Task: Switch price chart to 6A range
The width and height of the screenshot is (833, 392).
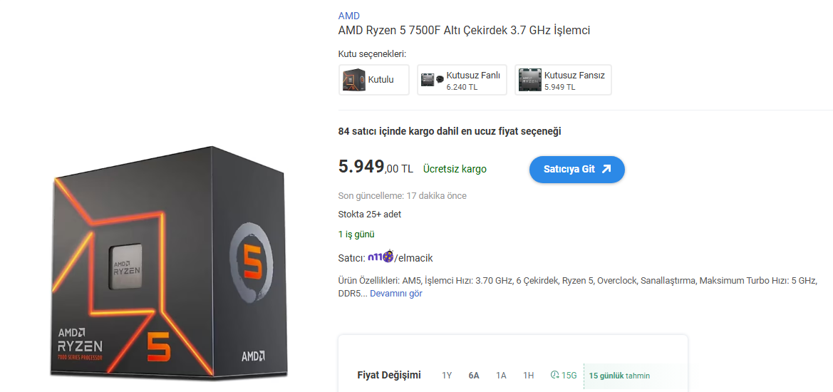Action: (x=474, y=376)
